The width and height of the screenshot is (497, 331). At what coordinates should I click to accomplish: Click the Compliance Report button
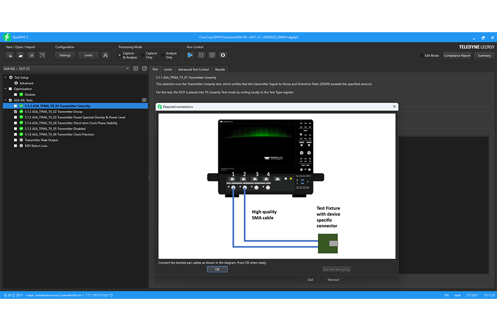(x=457, y=55)
